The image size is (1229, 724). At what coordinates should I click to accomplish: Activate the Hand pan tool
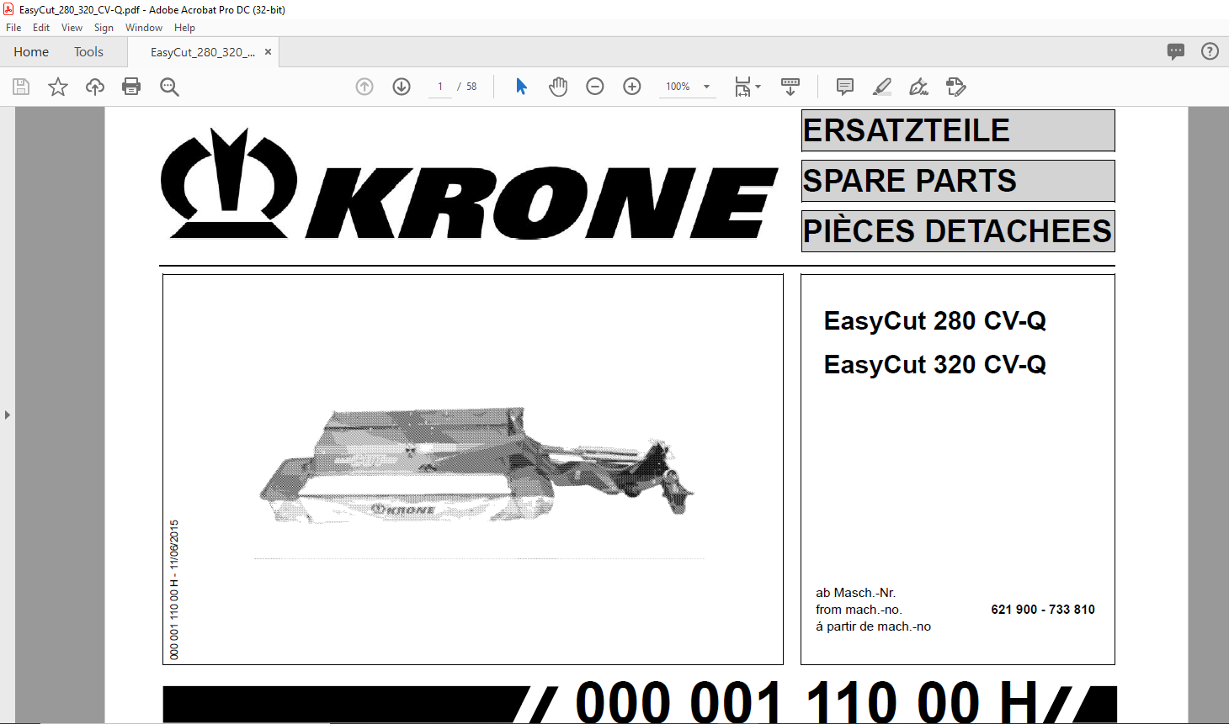pyautogui.click(x=558, y=87)
